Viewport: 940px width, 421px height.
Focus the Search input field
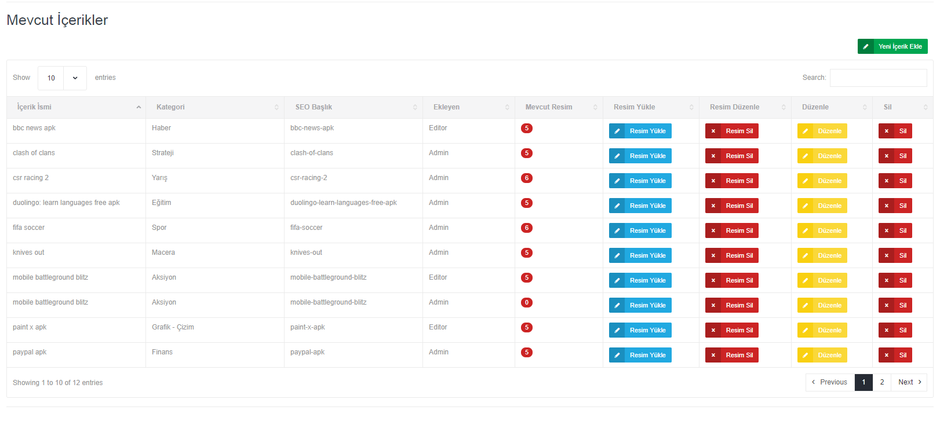878,78
